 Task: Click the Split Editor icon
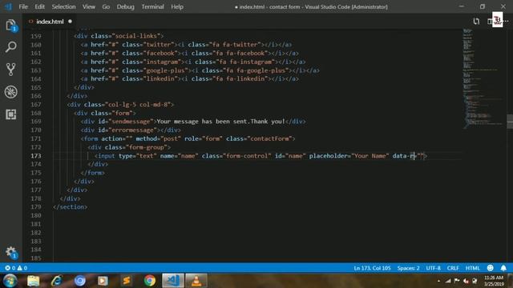click(x=490, y=22)
